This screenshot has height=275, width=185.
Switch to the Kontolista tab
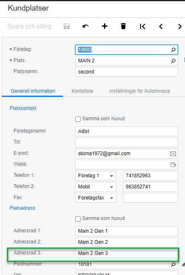[x=82, y=91]
